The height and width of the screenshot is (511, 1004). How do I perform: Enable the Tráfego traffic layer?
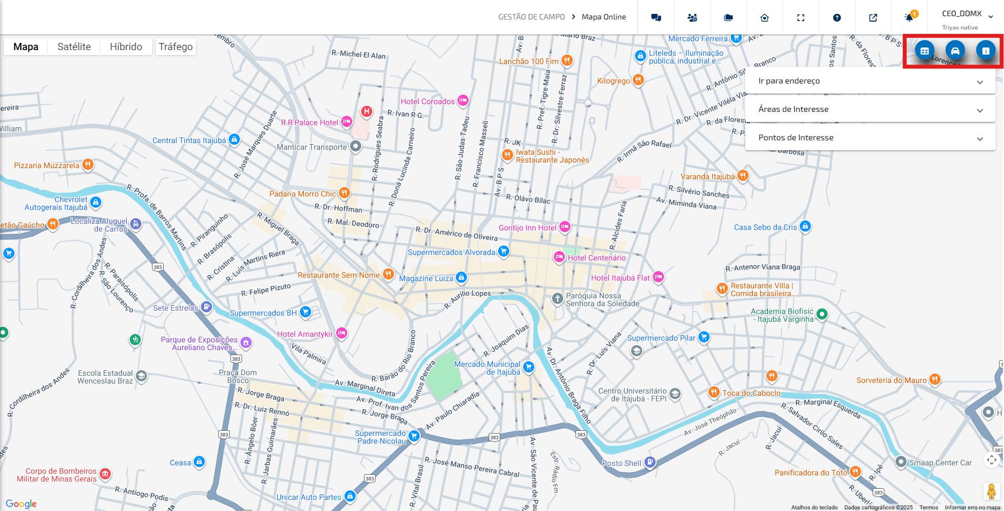[x=176, y=47]
